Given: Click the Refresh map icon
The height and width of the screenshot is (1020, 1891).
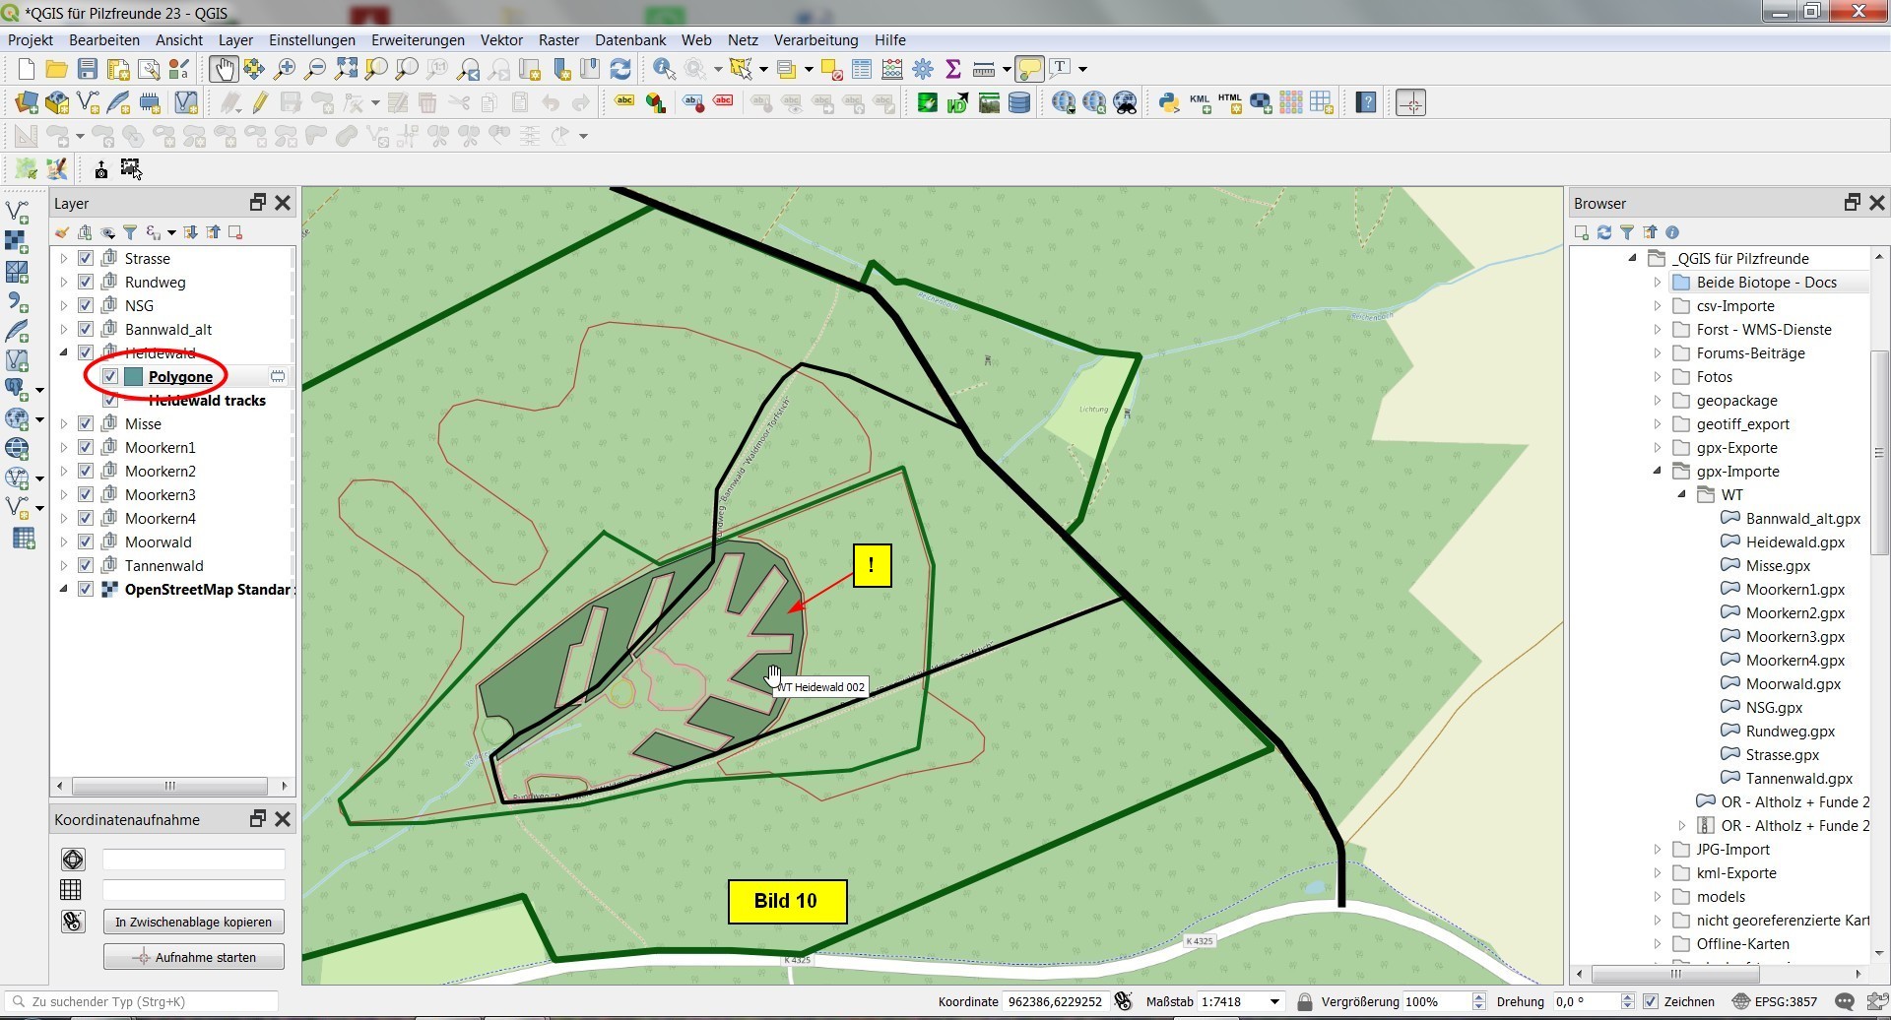Looking at the screenshot, I should click(x=620, y=69).
